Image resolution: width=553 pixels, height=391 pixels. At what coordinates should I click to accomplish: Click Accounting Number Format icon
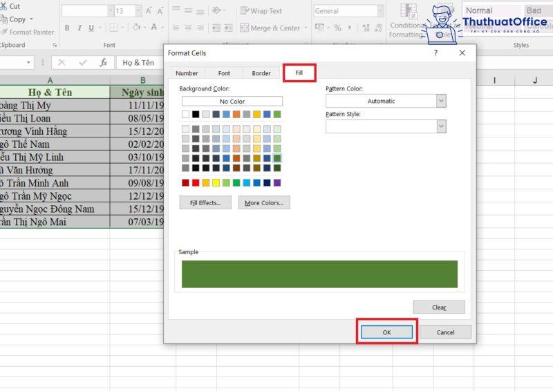pyautogui.click(x=319, y=28)
